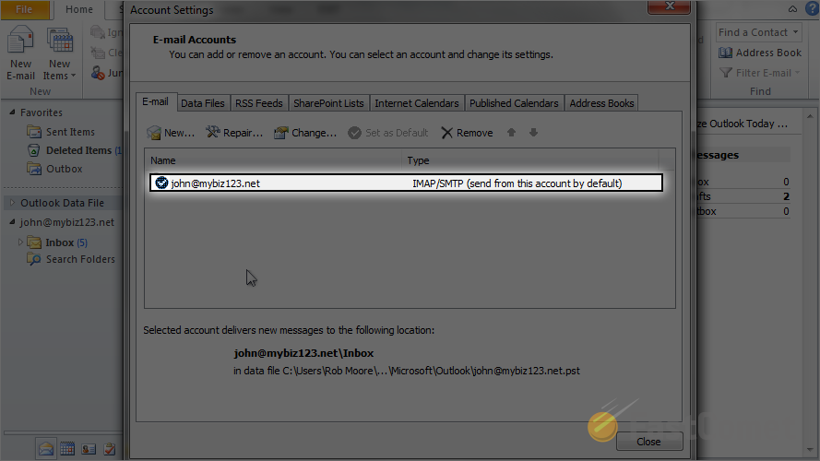Open the New Items ribbon icon
Screen dimensions: 820x461
tap(59, 41)
